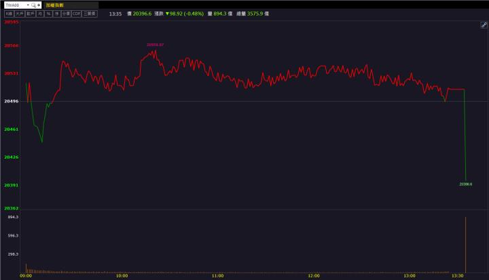
Task: Toggle the 均 average line button
Action: pos(40,13)
